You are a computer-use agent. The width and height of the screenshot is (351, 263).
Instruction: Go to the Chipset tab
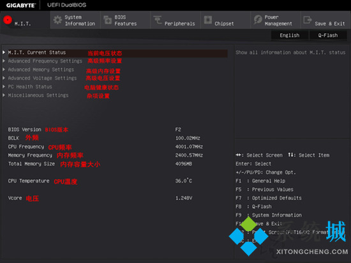[x=226, y=20]
